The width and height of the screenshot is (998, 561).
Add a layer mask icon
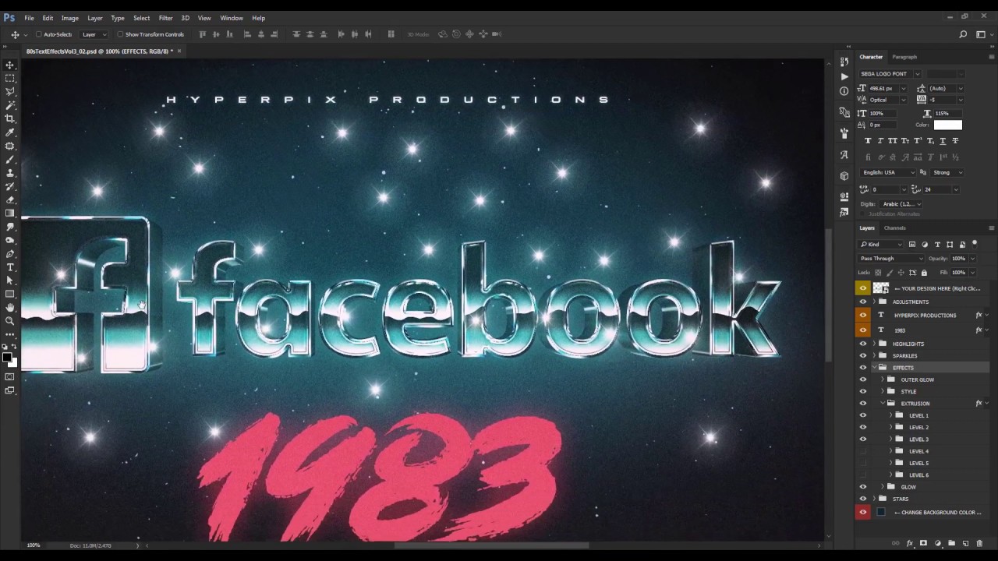point(923,543)
